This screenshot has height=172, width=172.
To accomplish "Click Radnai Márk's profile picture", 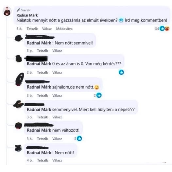I will coord(7,11).
